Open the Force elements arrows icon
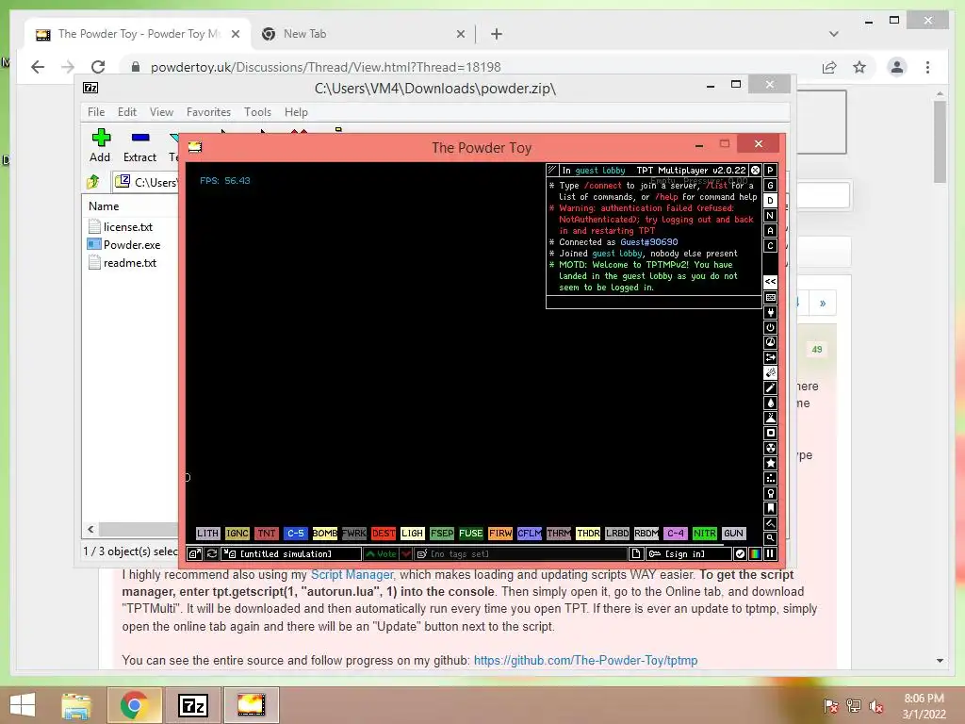Image resolution: width=965 pixels, height=724 pixels. point(770,357)
